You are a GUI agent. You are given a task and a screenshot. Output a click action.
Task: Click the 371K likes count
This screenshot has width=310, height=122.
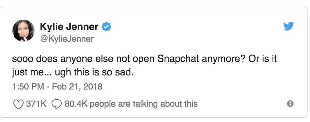[36, 104]
